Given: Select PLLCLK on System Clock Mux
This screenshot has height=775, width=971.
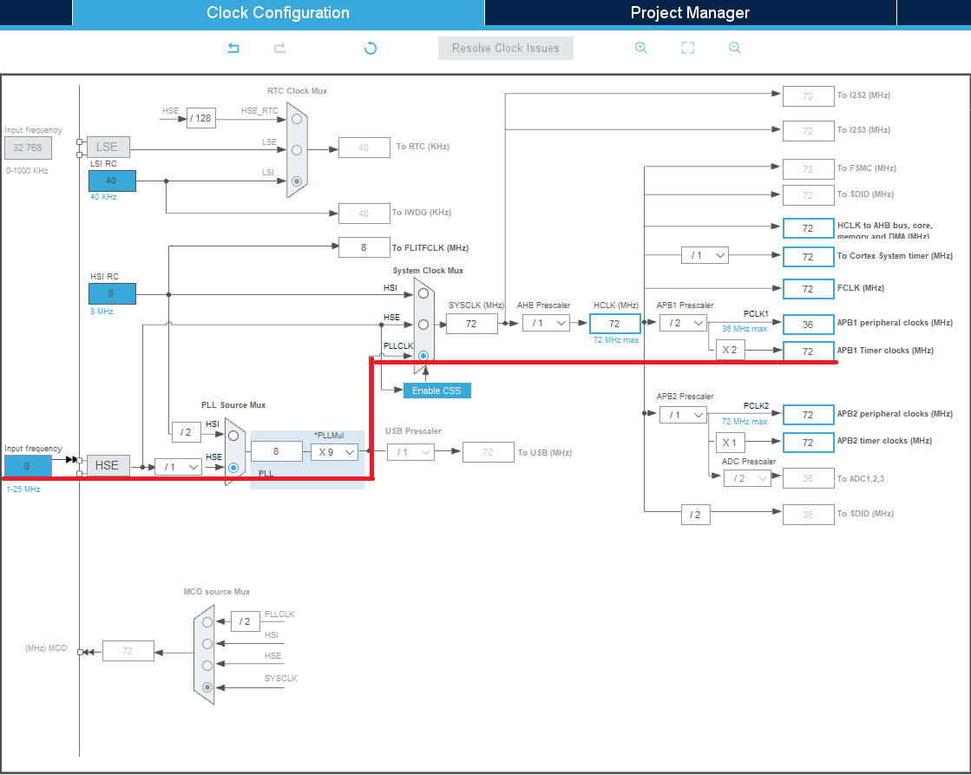Looking at the screenshot, I should (x=423, y=356).
